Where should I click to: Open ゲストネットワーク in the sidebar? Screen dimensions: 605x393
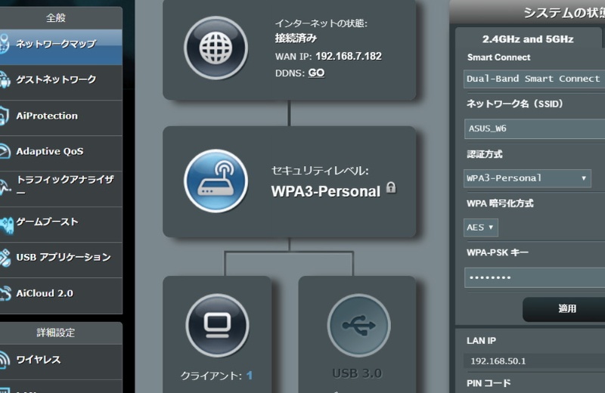60,79
